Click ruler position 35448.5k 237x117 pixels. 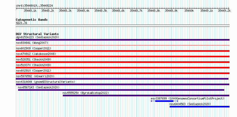(101, 11)
